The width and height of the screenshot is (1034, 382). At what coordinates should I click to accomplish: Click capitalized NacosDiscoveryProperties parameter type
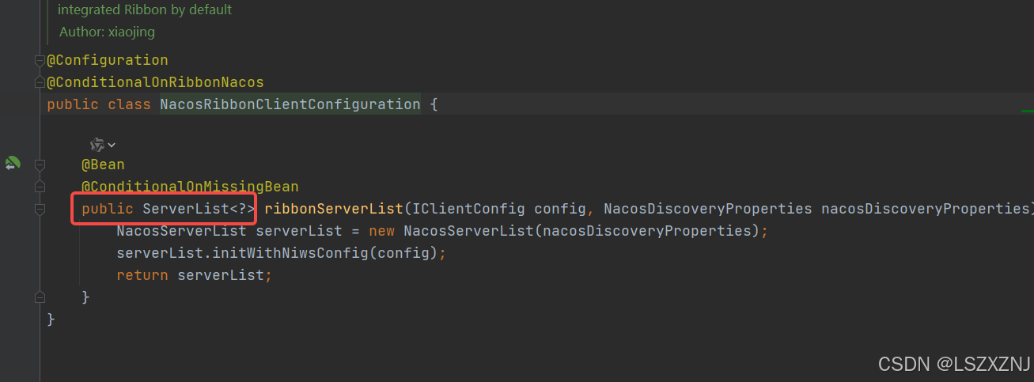click(x=708, y=209)
